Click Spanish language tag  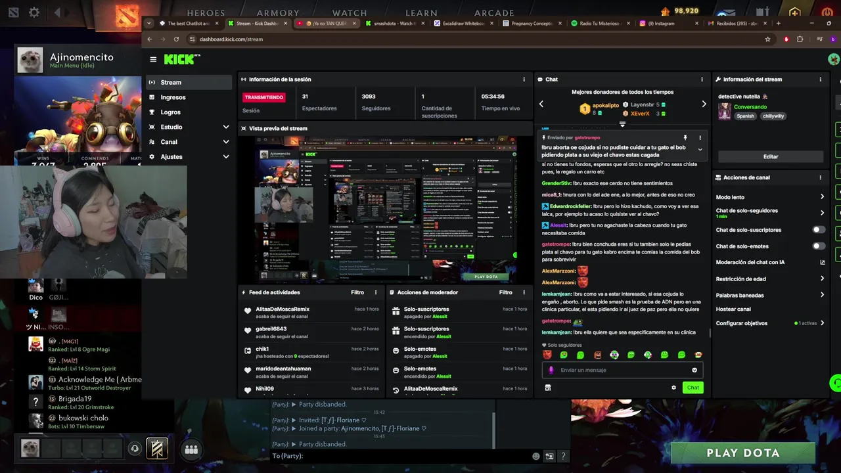point(746,116)
